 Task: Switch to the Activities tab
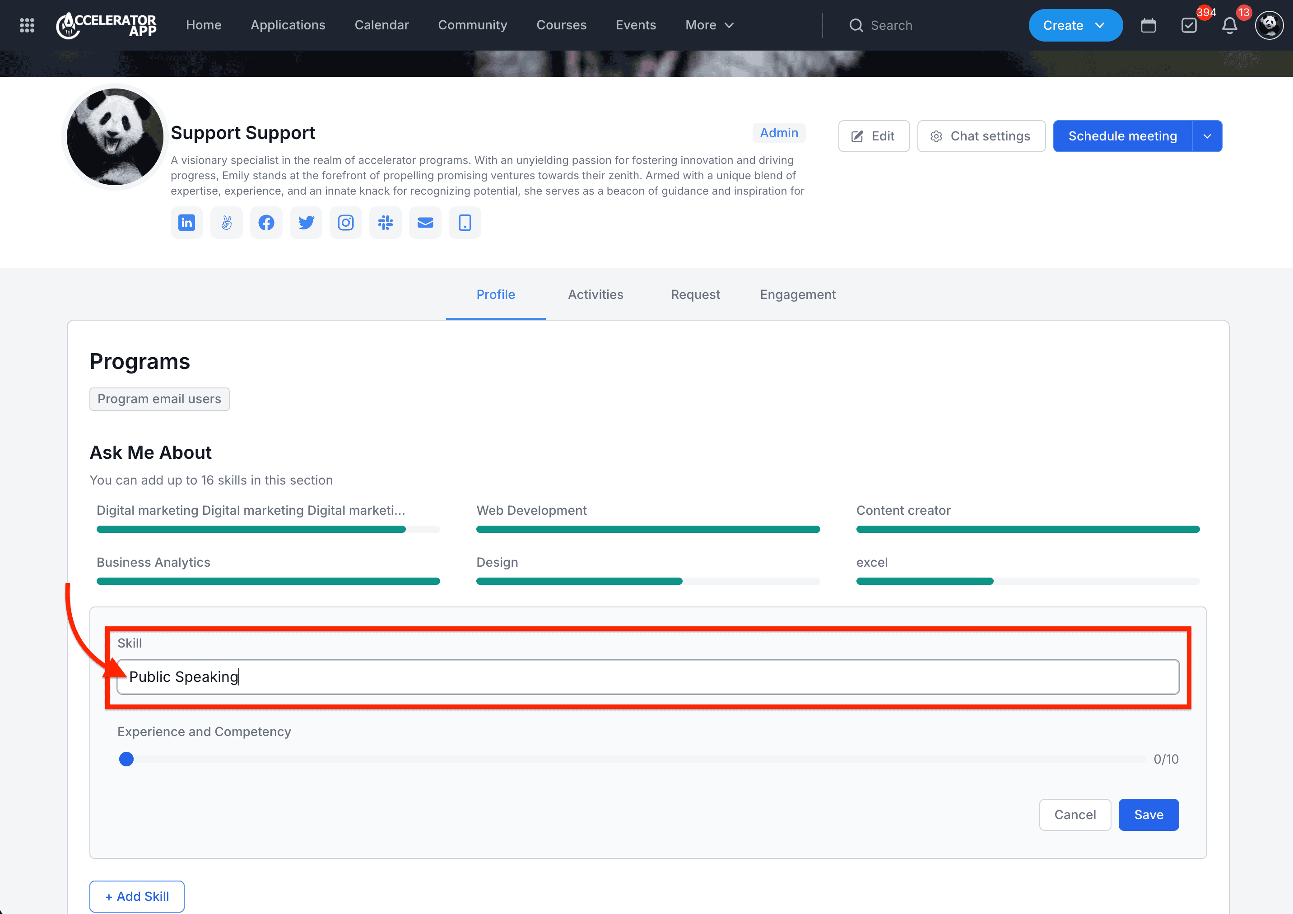pos(595,294)
